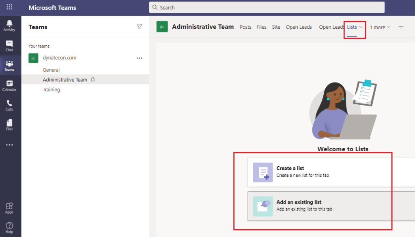Open the Site tab
Viewport: 415px width, 237px height.
[276, 27]
